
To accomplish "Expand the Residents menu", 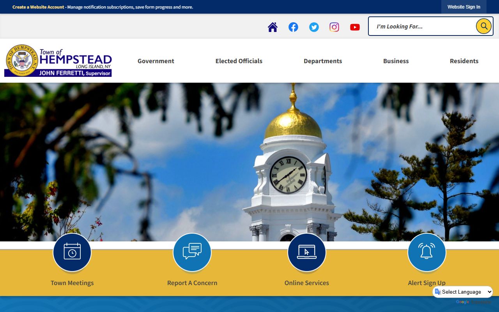I will (x=464, y=61).
